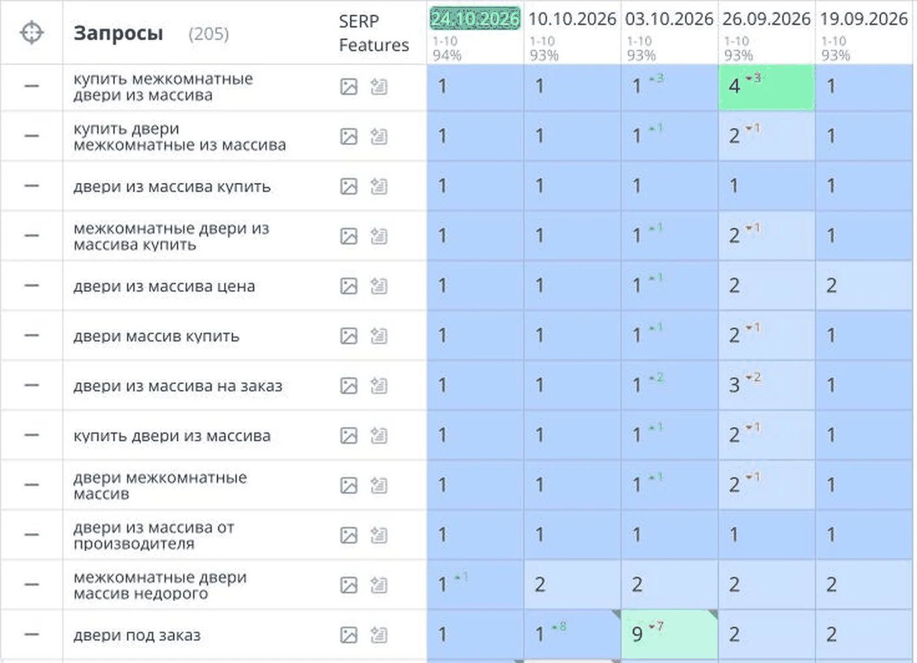This screenshot has height=663, width=917.
Task: Open query 'двери межкомнатные массив'
Action: (x=160, y=485)
